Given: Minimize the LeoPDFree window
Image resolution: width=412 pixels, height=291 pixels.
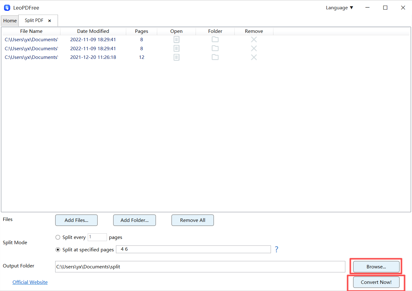Looking at the screenshot, I should (367, 8).
